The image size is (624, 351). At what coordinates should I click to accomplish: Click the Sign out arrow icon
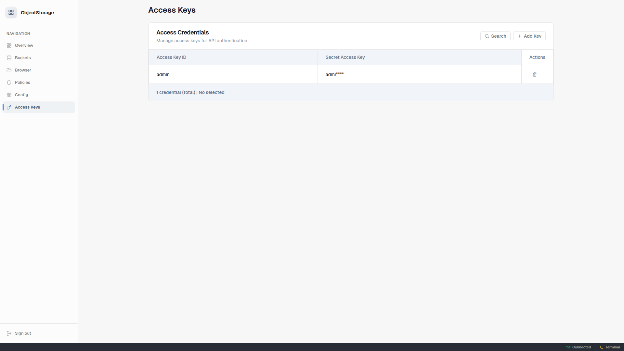(9, 333)
